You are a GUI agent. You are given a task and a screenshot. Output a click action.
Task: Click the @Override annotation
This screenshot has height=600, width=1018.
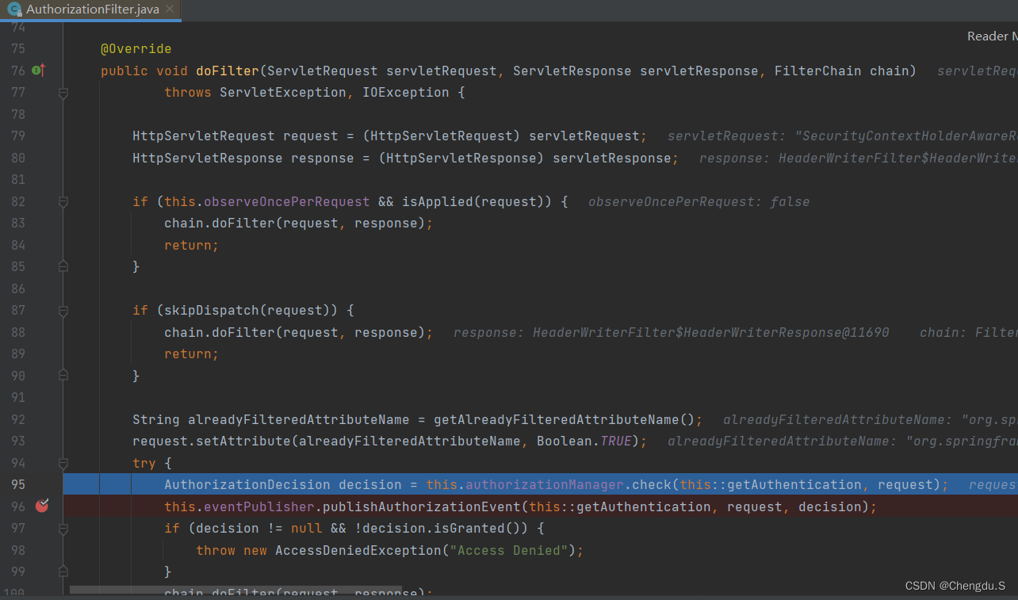coord(136,49)
